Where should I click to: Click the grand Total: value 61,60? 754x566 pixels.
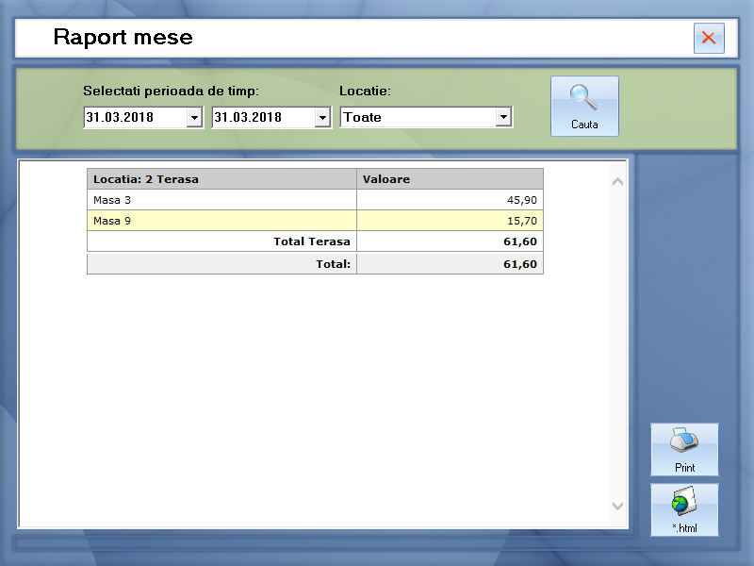pyautogui.click(x=520, y=264)
